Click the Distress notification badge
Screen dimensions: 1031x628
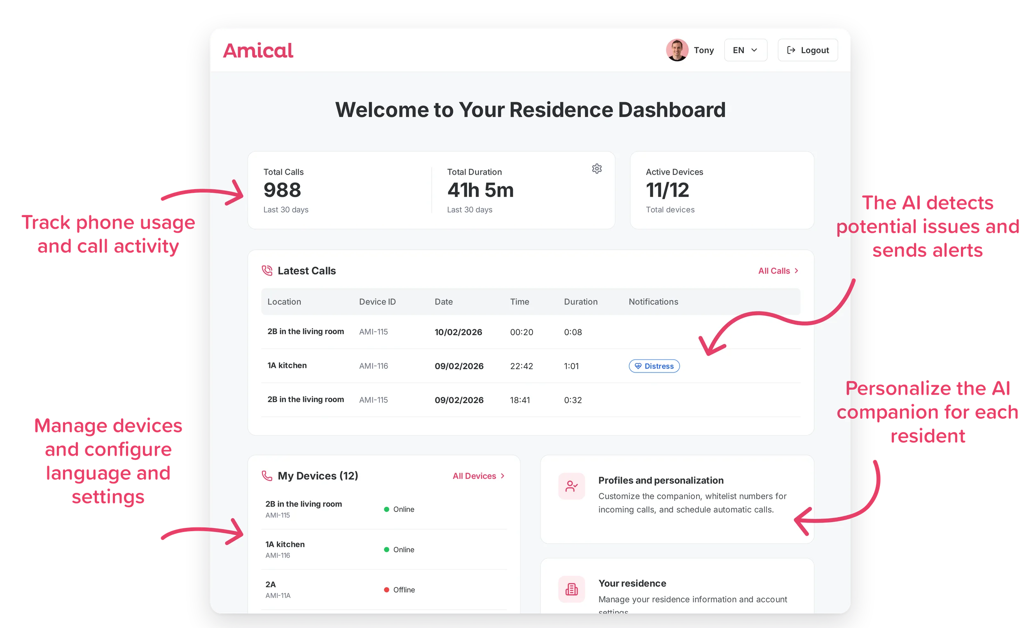654,366
